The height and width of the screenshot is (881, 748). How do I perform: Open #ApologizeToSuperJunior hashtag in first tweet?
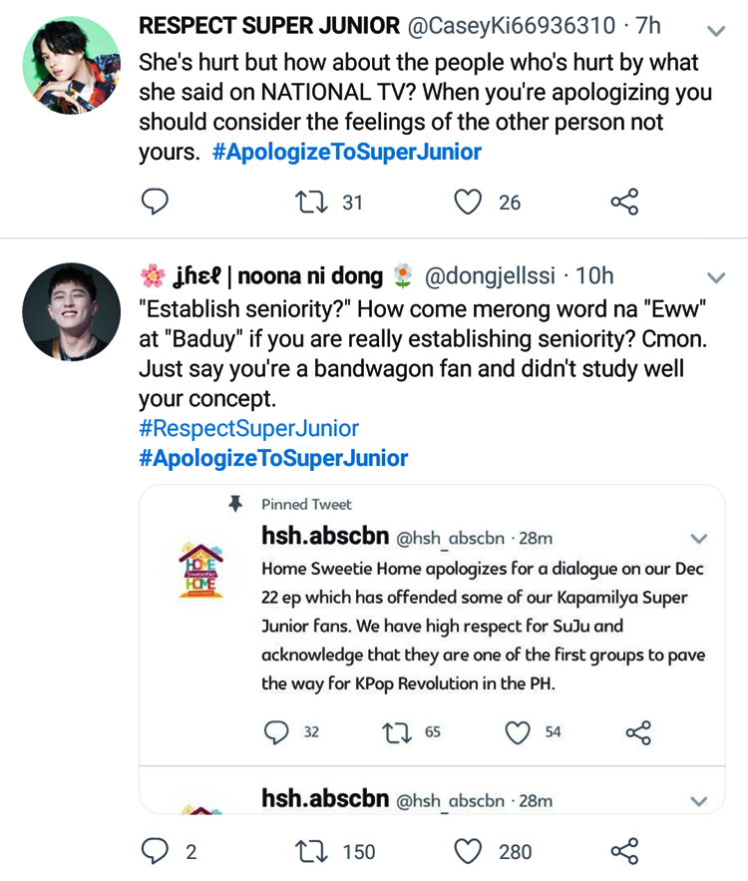[x=346, y=152]
